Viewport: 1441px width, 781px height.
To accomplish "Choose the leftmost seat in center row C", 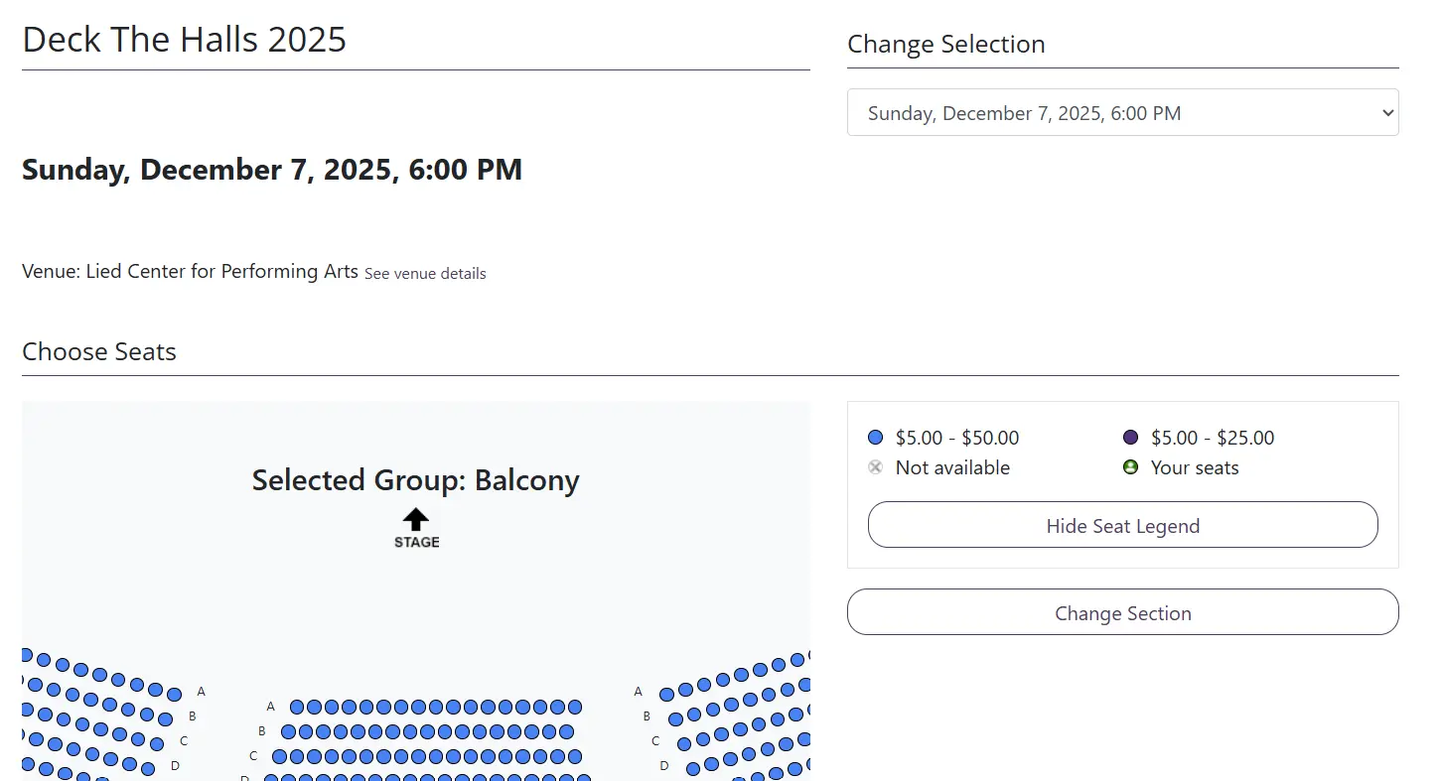I will pyautogui.click(x=279, y=756).
